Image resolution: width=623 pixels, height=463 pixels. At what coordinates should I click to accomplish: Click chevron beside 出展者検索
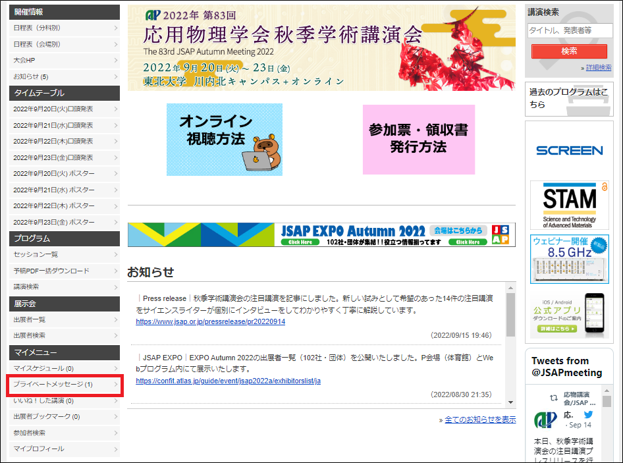coord(115,336)
